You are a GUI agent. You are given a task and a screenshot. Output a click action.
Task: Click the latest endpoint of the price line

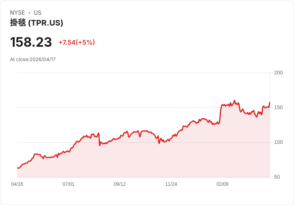[270, 103]
